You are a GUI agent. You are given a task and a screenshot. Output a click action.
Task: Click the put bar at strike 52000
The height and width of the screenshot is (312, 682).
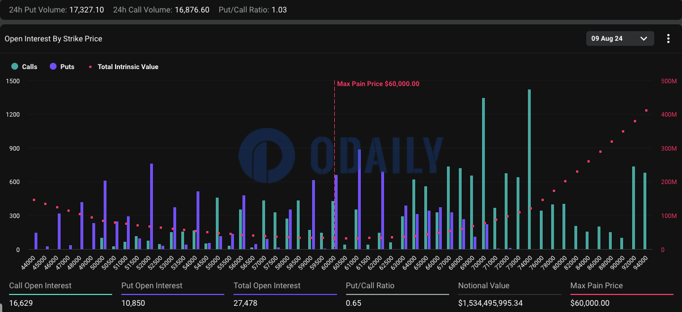(151, 207)
